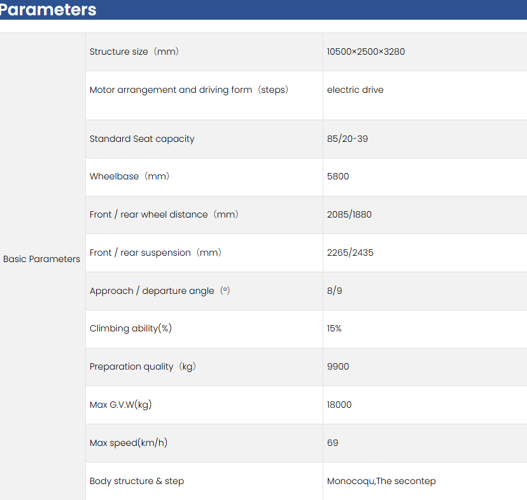Click the Wheelbase (mm) label

(x=130, y=176)
